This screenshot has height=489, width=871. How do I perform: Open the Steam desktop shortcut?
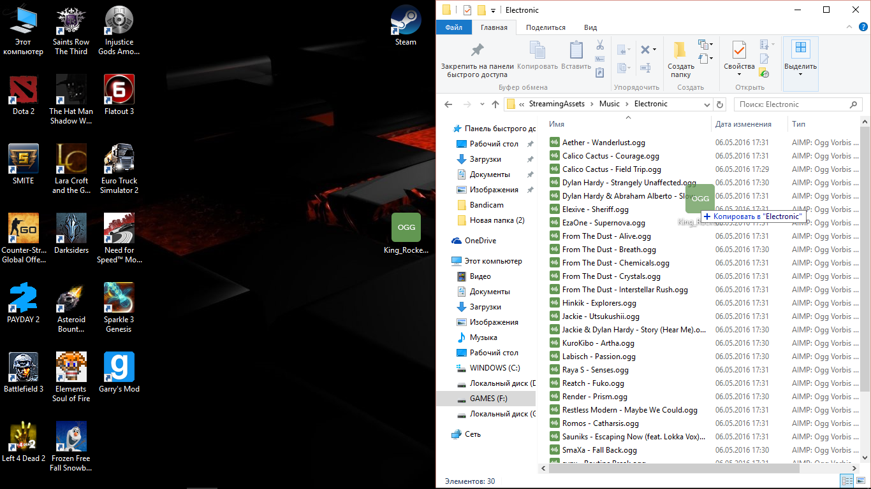(406, 26)
